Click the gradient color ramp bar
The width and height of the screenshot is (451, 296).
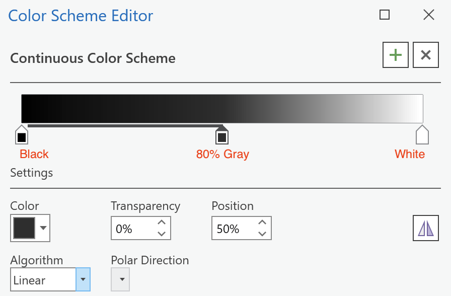tap(222, 109)
